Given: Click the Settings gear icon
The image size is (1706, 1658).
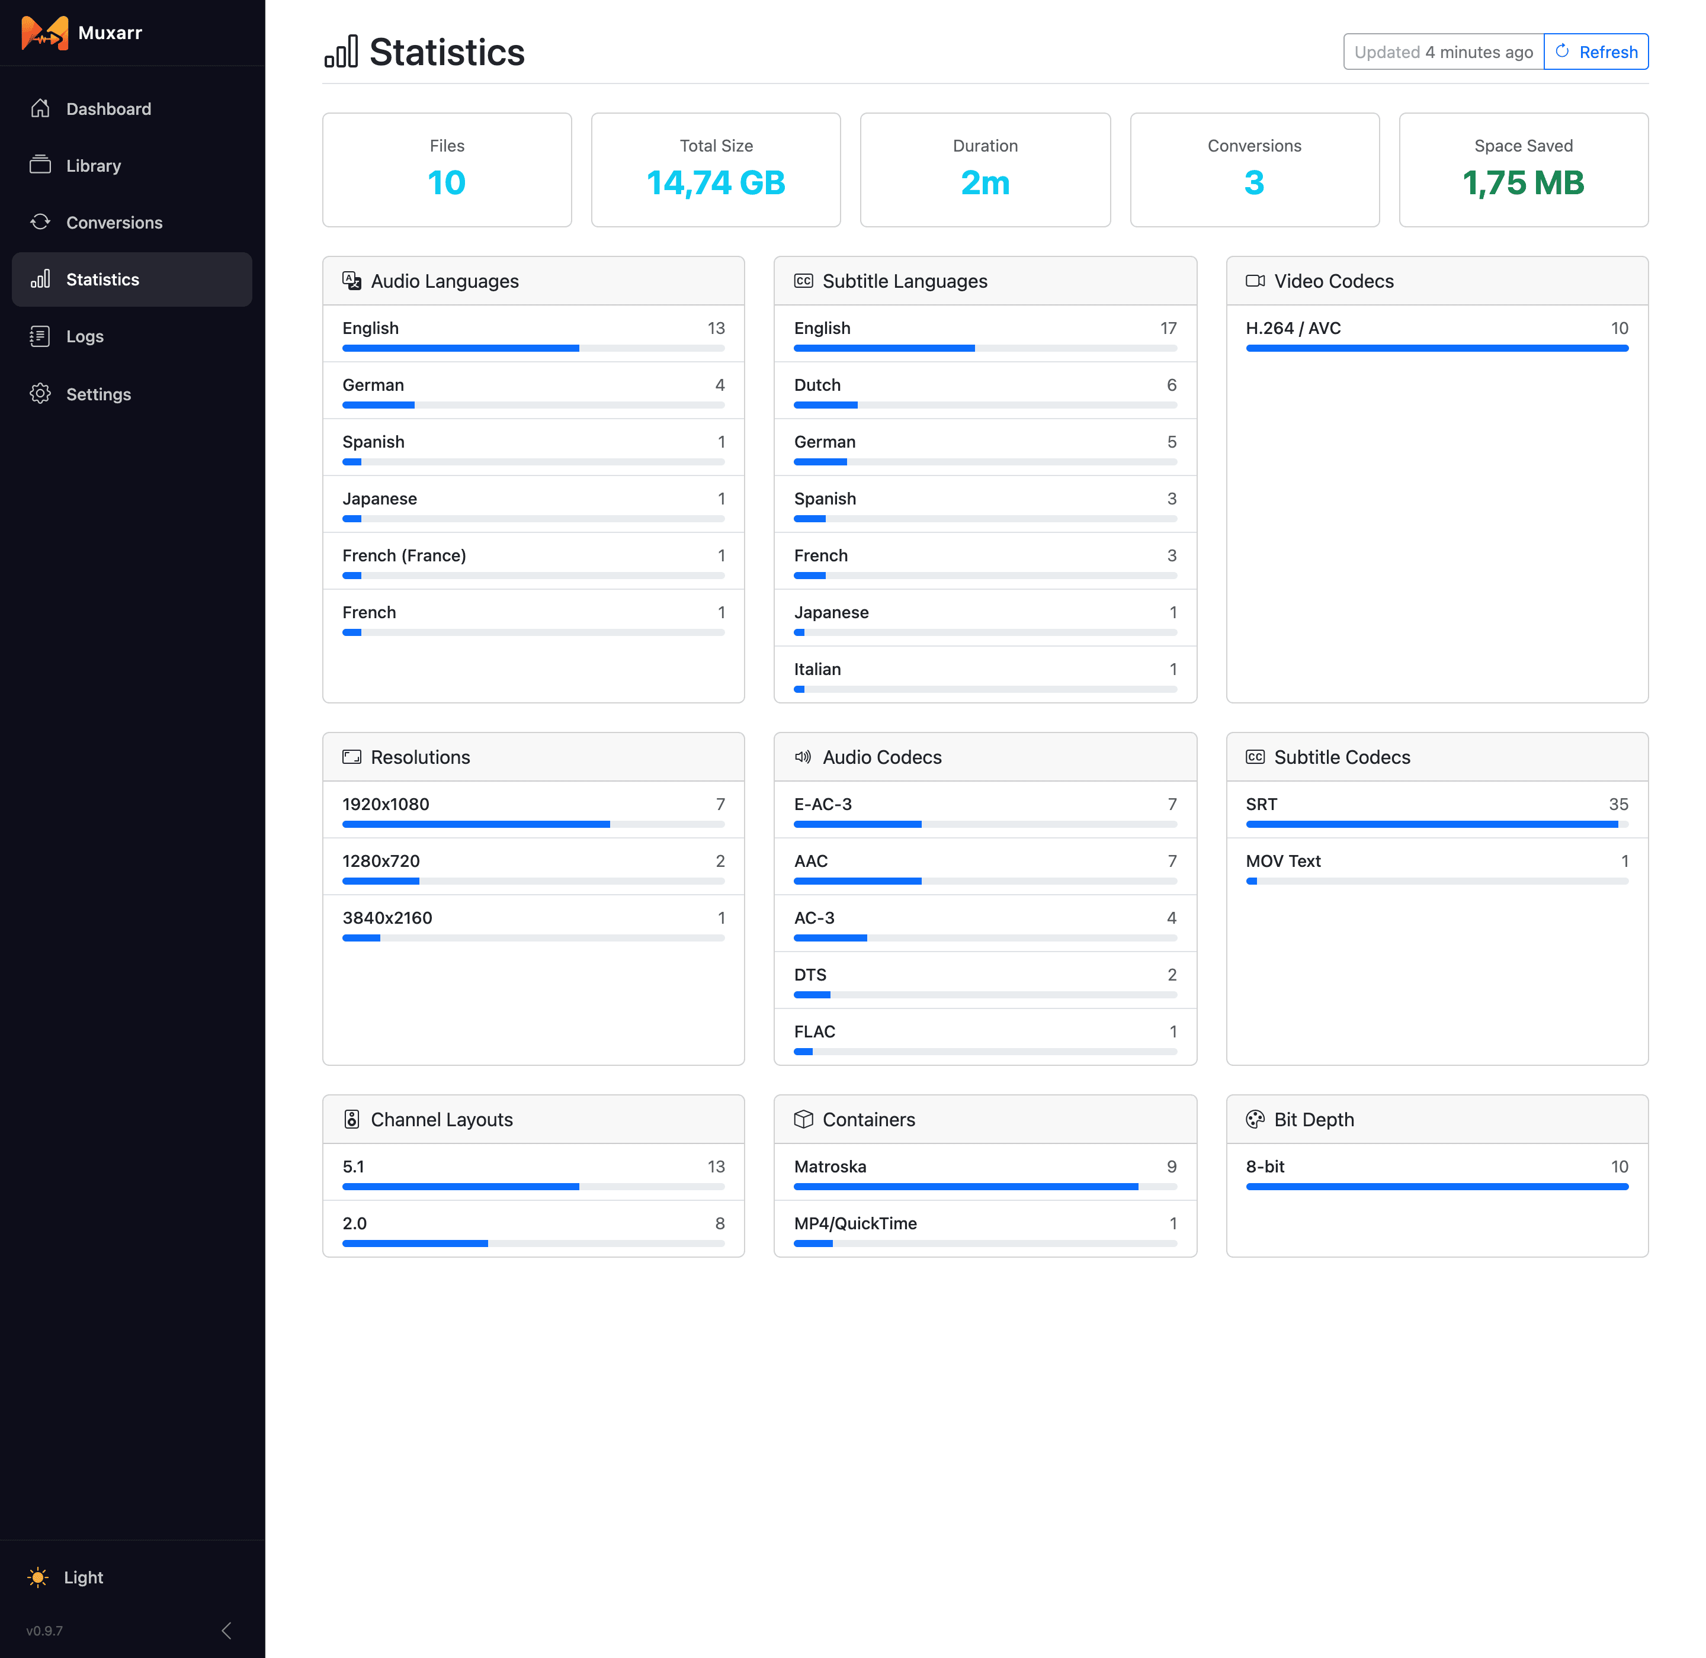Looking at the screenshot, I should pyautogui.click(x=40, y=394).
